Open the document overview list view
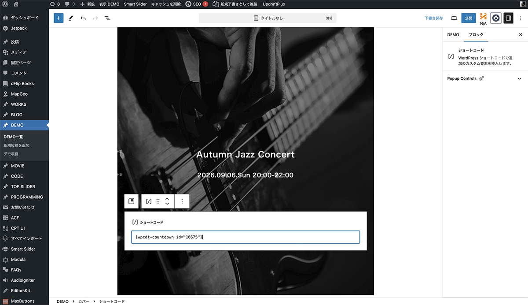 (x=107, y=18)
